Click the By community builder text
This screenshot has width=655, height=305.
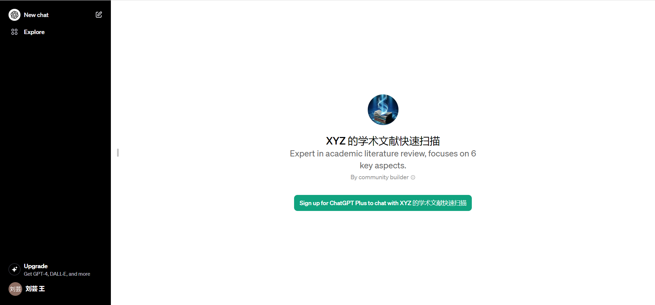tap(379, 178)
